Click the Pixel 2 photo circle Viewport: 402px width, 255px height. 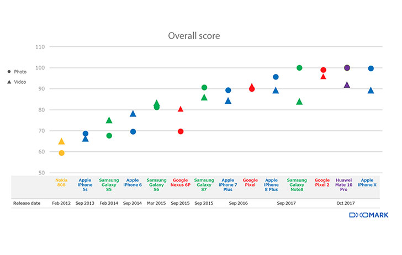[323, 70]
